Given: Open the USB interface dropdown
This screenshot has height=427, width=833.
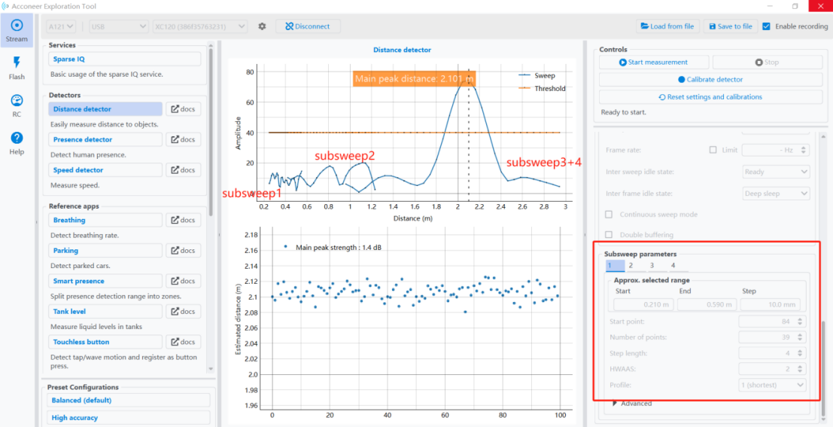Looking at the screenshot, I should [x=118, y=26].
